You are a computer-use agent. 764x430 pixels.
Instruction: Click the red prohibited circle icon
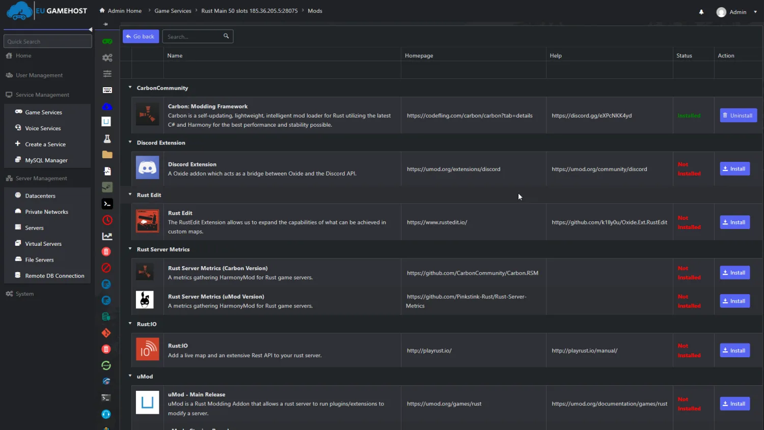point(106,268)
